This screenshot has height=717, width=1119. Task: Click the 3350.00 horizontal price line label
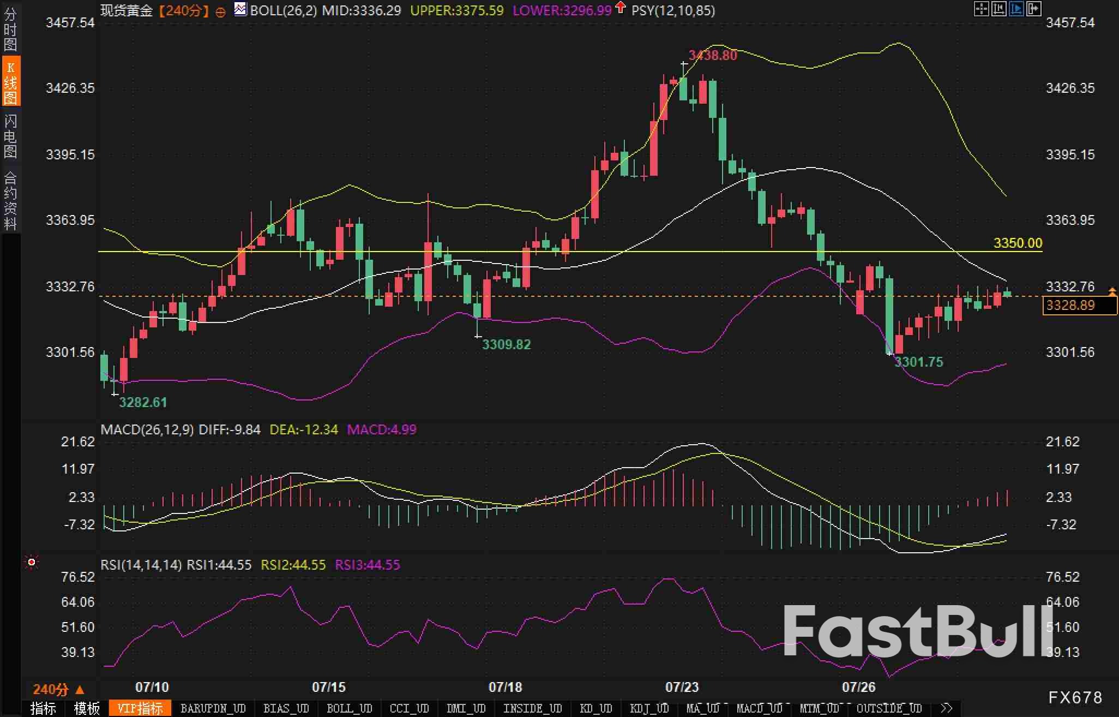coord(1018,243)
